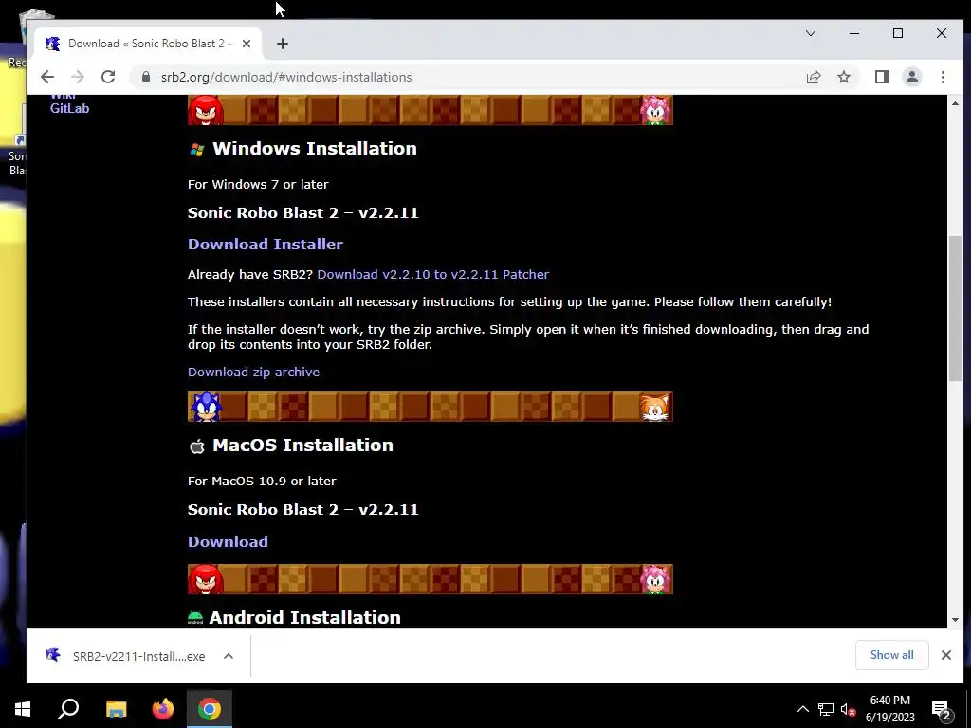Viewport: 971px width, 728px height.
Task: Click the Knuckles face in the top banner
Action: click(x=206, y=110)
